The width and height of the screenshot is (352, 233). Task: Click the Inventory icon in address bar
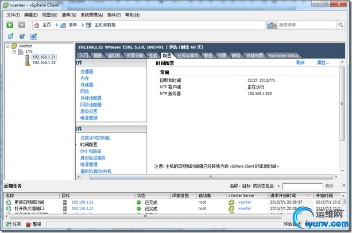(63, 25)
